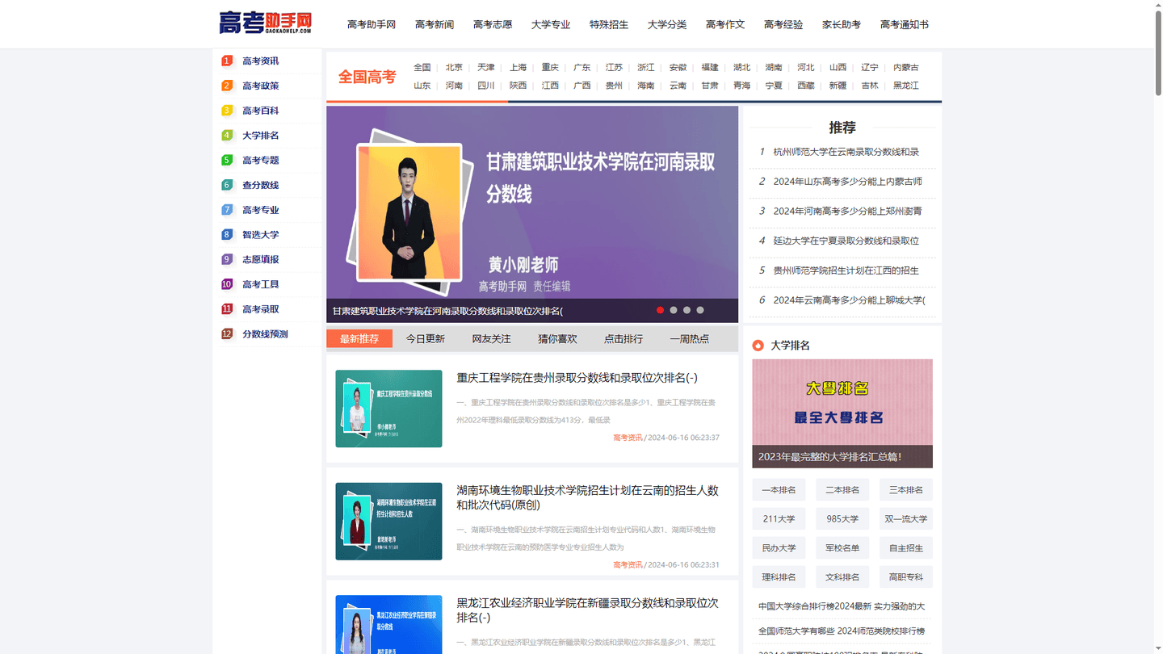Click the number 6 badge beside 查分数线
The height and width of the screenshot is (654, 1163).
(227, 185)
